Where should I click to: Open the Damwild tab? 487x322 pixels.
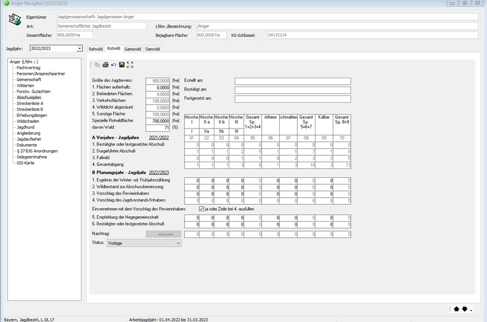[153, 49]
